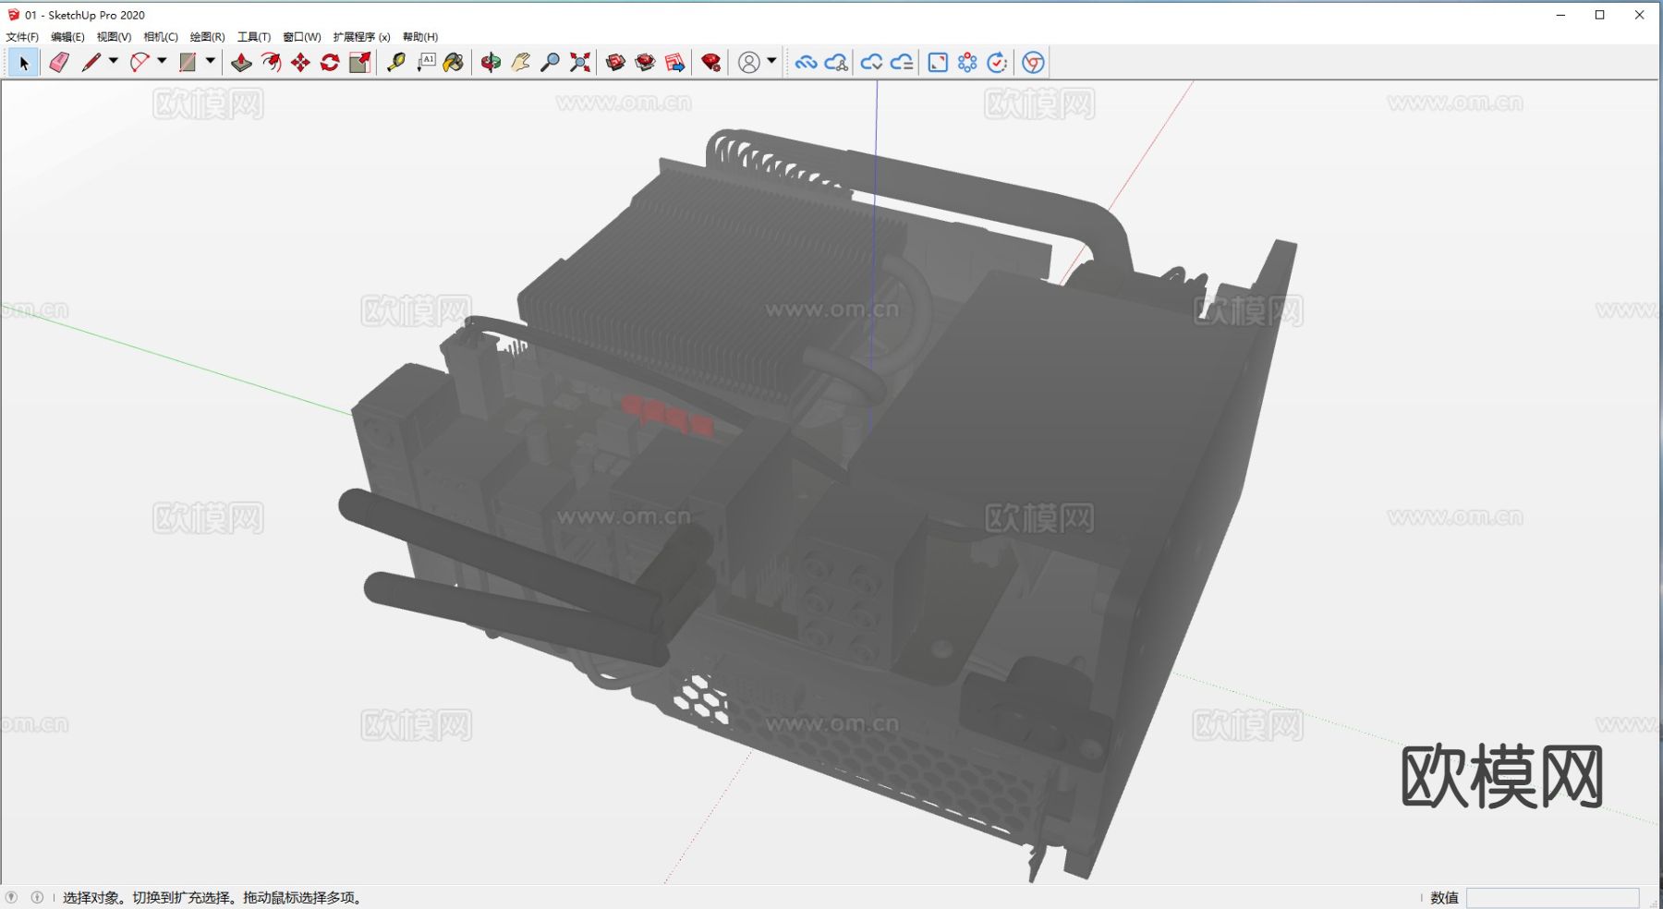Open the 相机(C) menu
This screenshot has height=909, width=1663.
click(161, 37)
